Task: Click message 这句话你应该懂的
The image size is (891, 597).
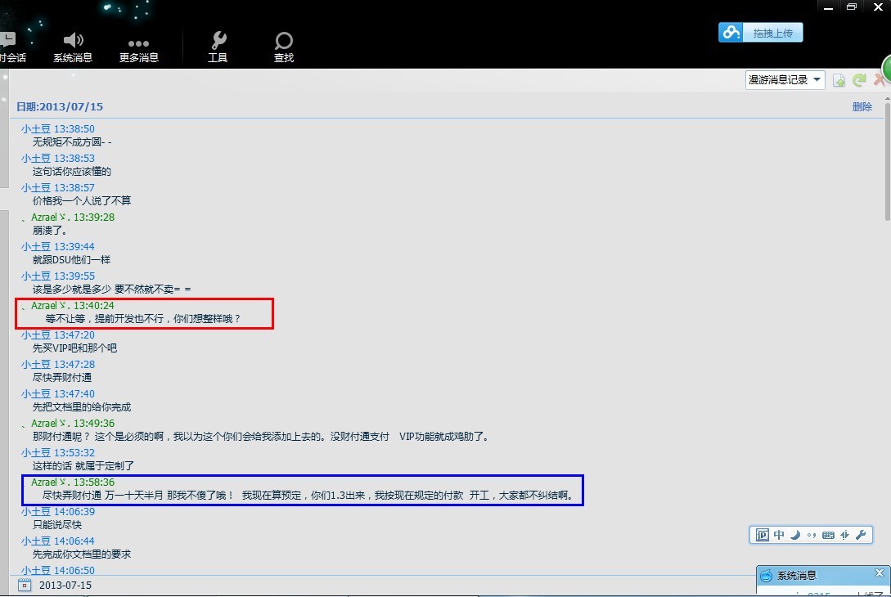Action: [x=72, y=172]
